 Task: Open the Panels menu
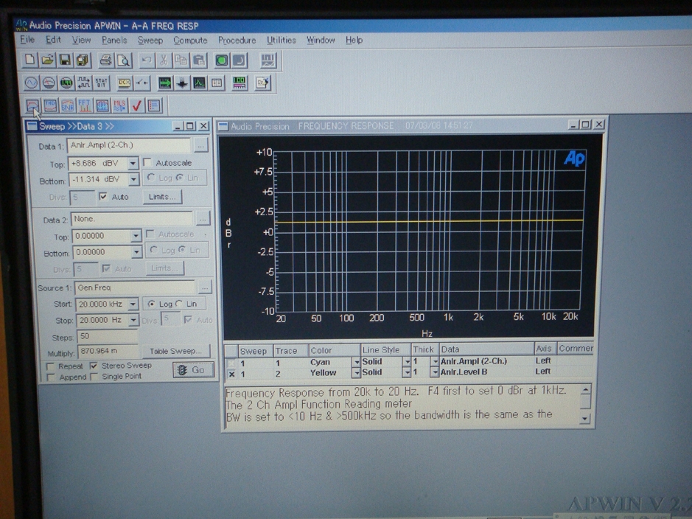click(x=114, y=40)
